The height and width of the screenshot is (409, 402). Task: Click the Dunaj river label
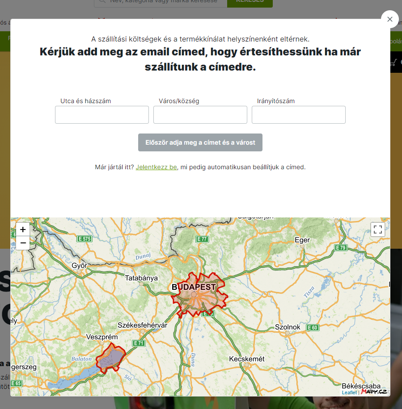tap(143, 256)
